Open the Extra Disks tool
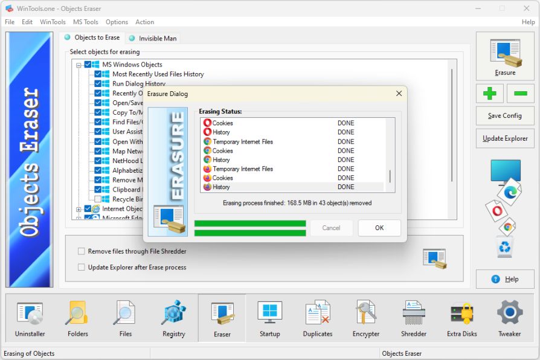This screenshot has width=540, height=360. pos(462,318)
